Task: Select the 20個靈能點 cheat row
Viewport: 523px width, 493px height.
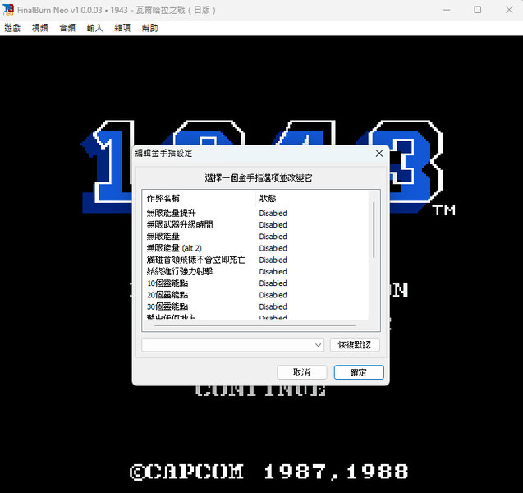Action: (256, 295)
